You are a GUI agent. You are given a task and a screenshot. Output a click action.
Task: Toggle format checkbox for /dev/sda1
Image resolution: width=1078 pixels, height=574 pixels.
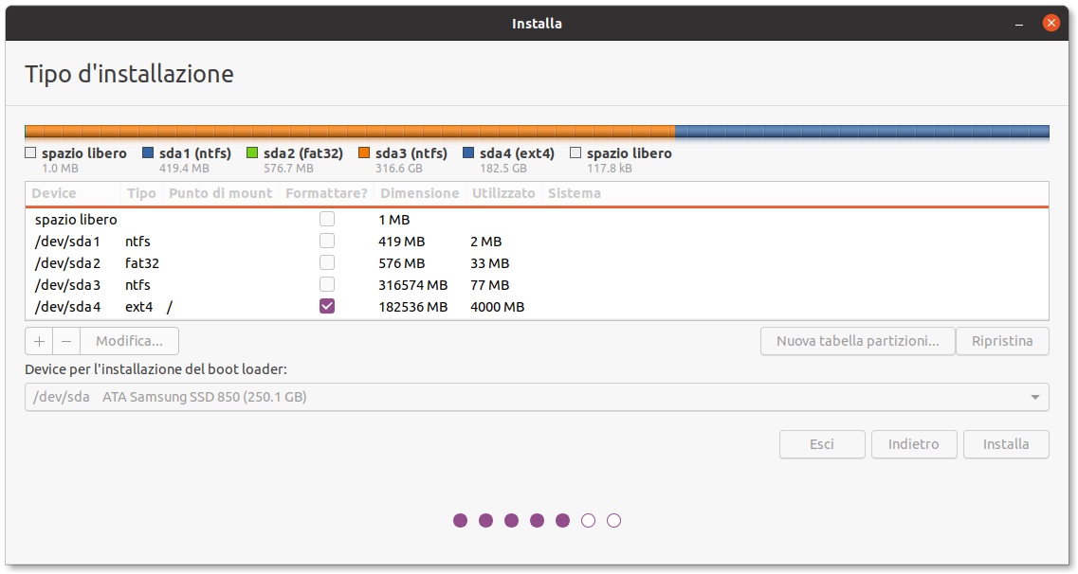[x=327, y=242]
